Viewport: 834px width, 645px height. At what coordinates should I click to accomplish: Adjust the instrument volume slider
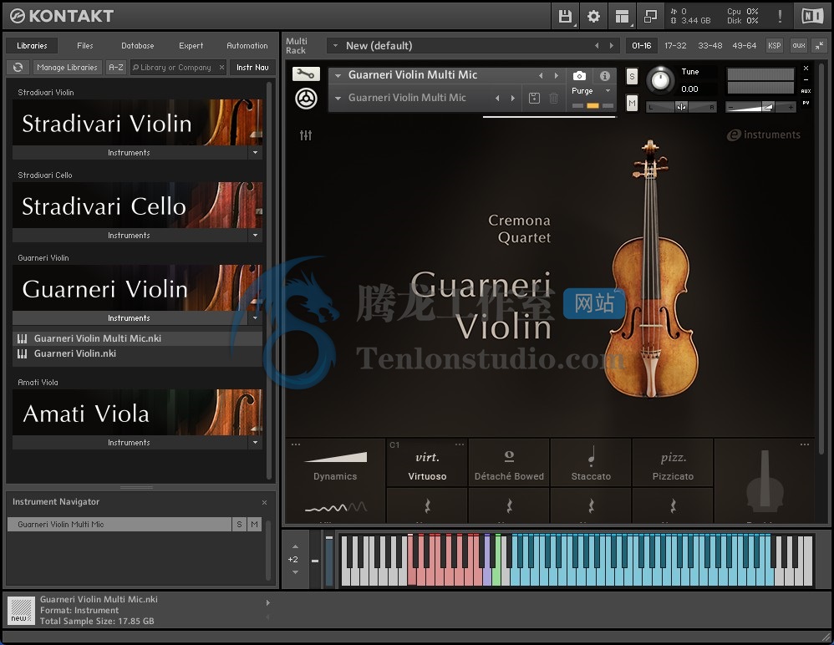(761, 108)
